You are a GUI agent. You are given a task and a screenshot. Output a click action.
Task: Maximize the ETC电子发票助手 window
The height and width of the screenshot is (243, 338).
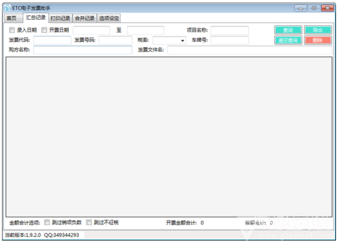point(314,8)
